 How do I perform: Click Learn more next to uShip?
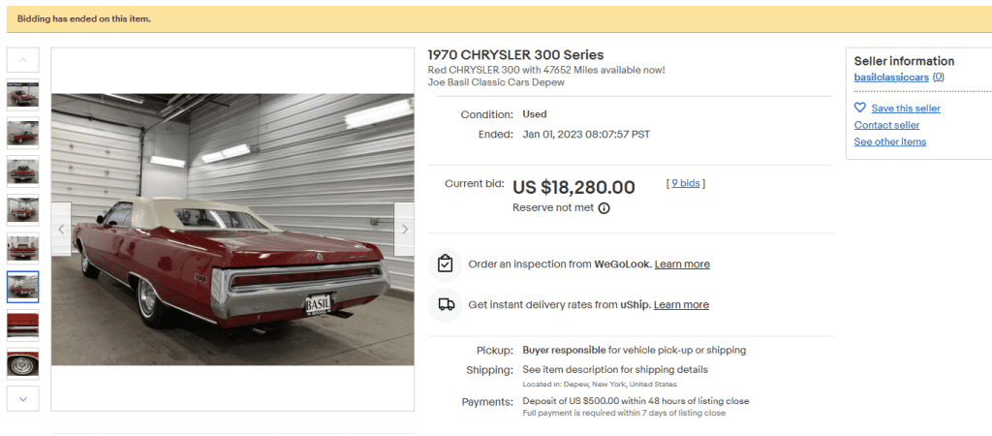click(681, 305)
